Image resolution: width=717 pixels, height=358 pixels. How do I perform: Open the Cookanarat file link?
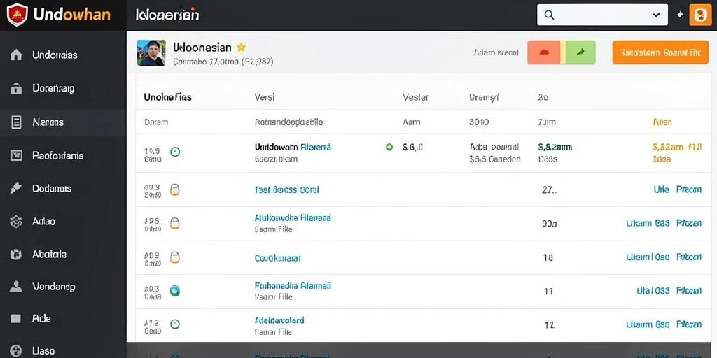click(x=277, y=258)
